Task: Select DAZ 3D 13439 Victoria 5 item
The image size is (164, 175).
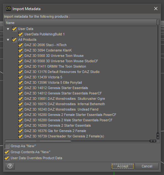Action: [43, 77]
